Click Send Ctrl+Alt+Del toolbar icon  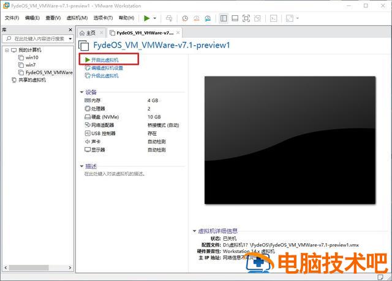(170, 18)
